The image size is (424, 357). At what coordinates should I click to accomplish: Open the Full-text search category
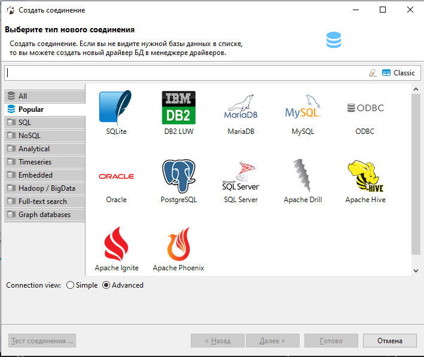click(x=45, y=202)
